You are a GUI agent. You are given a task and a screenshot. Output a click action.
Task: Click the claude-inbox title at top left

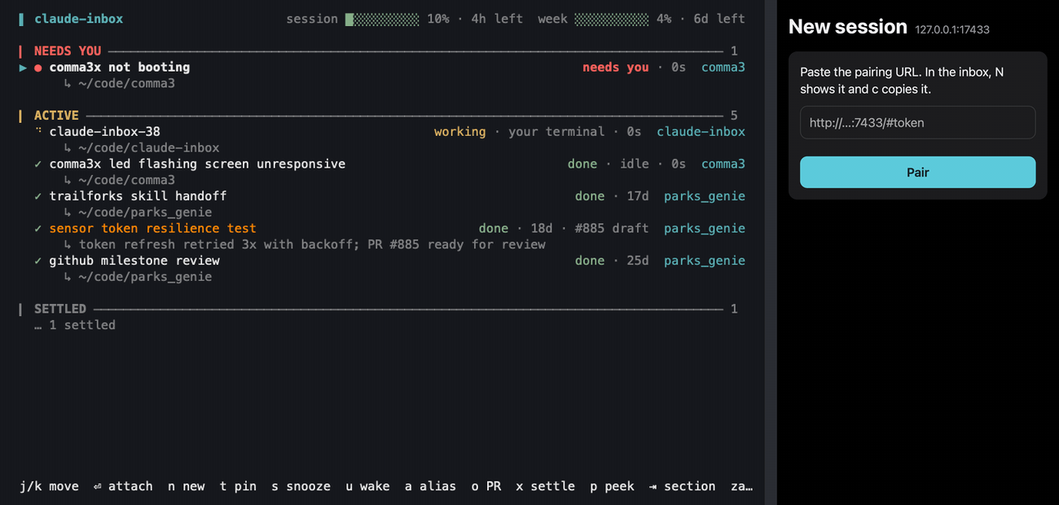(x=78, y=19)
